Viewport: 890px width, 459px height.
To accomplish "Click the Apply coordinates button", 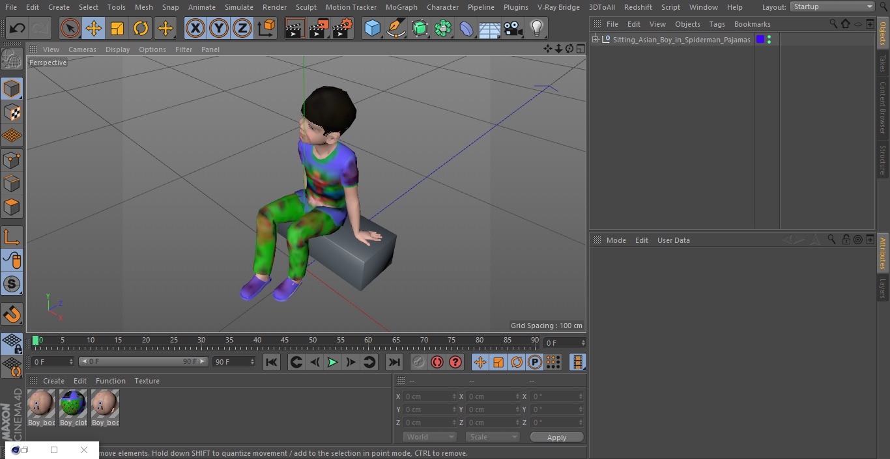I will (x=556, y=437).
